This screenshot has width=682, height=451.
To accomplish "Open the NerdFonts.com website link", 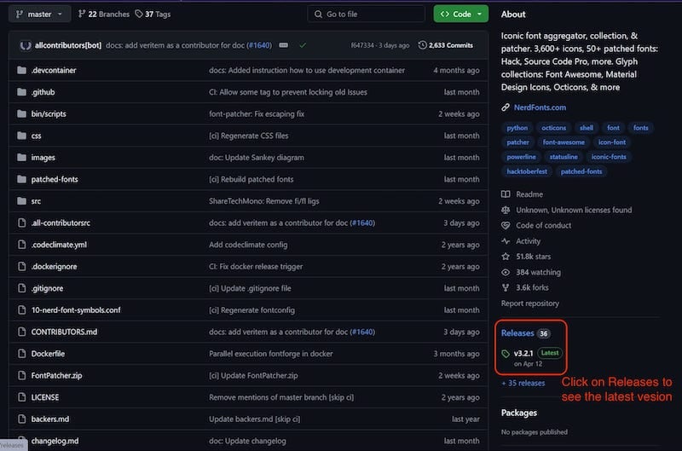I will pyautogui.click(x=540, y=107).
